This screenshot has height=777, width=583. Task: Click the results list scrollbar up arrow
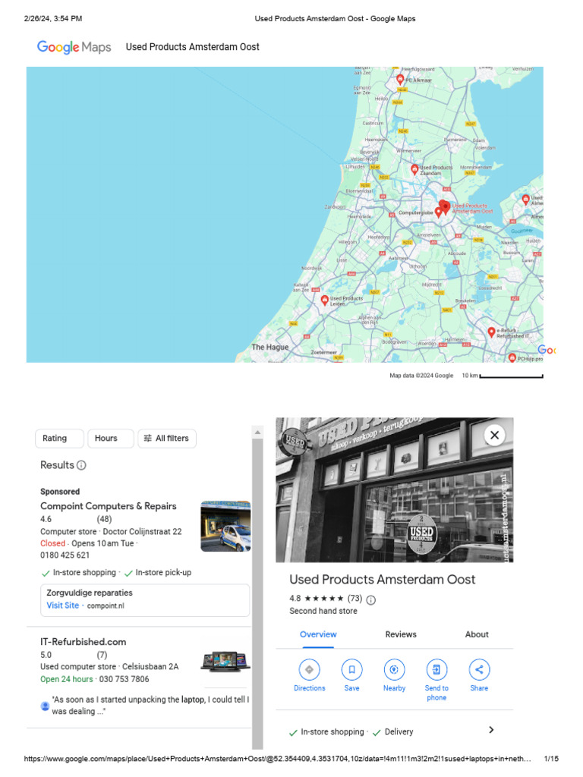pos(257,432)
